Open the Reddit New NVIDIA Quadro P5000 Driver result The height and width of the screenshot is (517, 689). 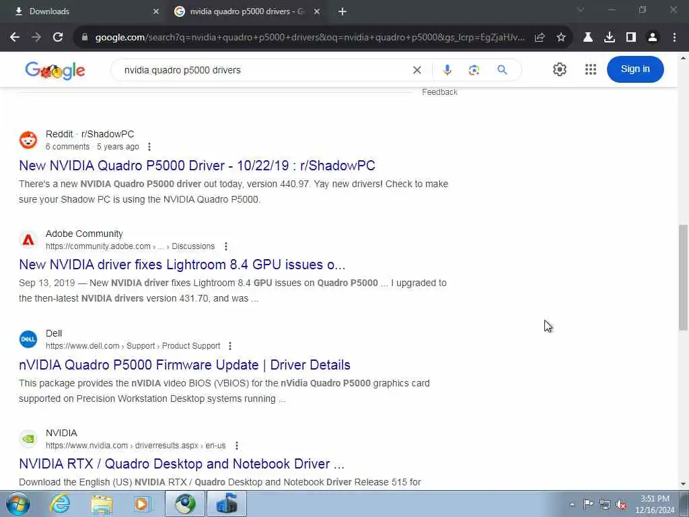[x=197, y=166]
